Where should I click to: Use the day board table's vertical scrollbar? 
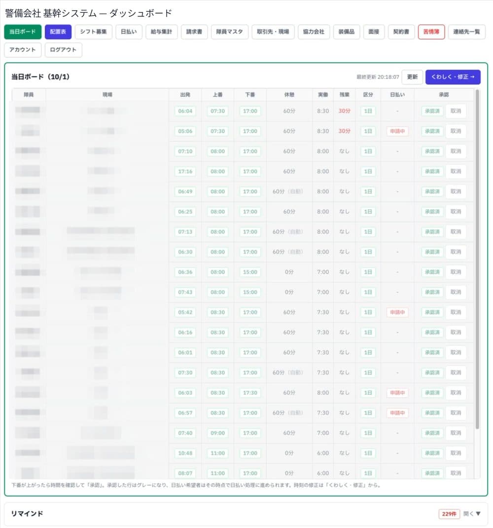[x=477, y=259]
